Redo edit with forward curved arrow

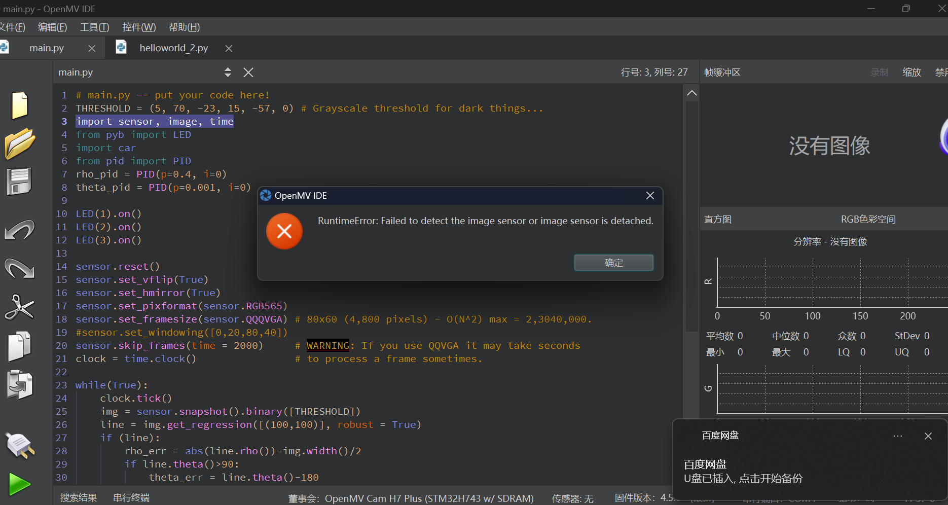[x=19, y=268]
